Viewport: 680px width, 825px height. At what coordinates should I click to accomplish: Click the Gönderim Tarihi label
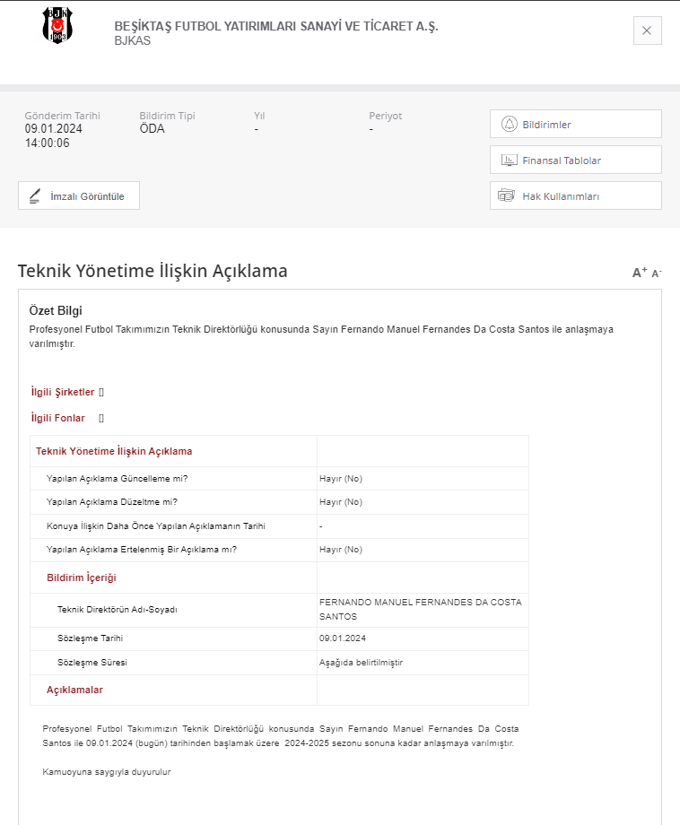[x=62, y=116]
